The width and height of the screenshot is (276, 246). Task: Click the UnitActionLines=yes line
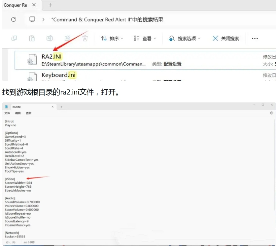[19, 164]
